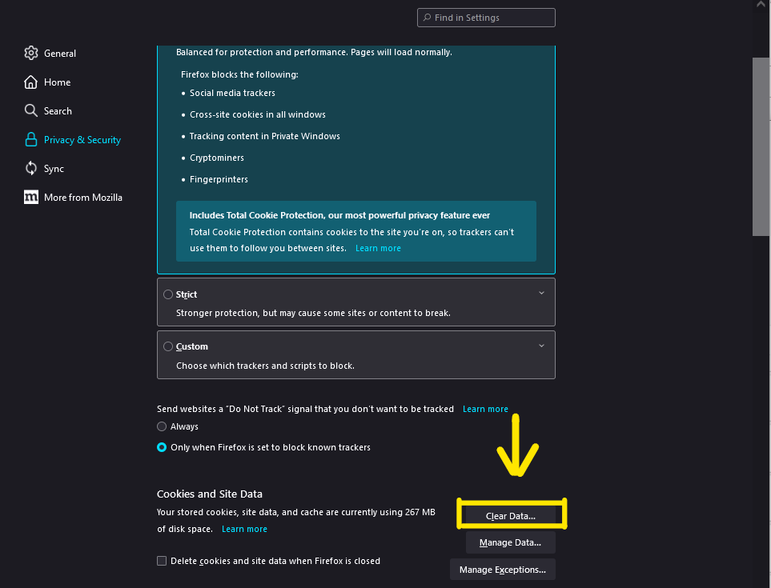The image size is (771, 588).
Task: Click the More from Mozilla icon
Action: [x=31, y=198]
